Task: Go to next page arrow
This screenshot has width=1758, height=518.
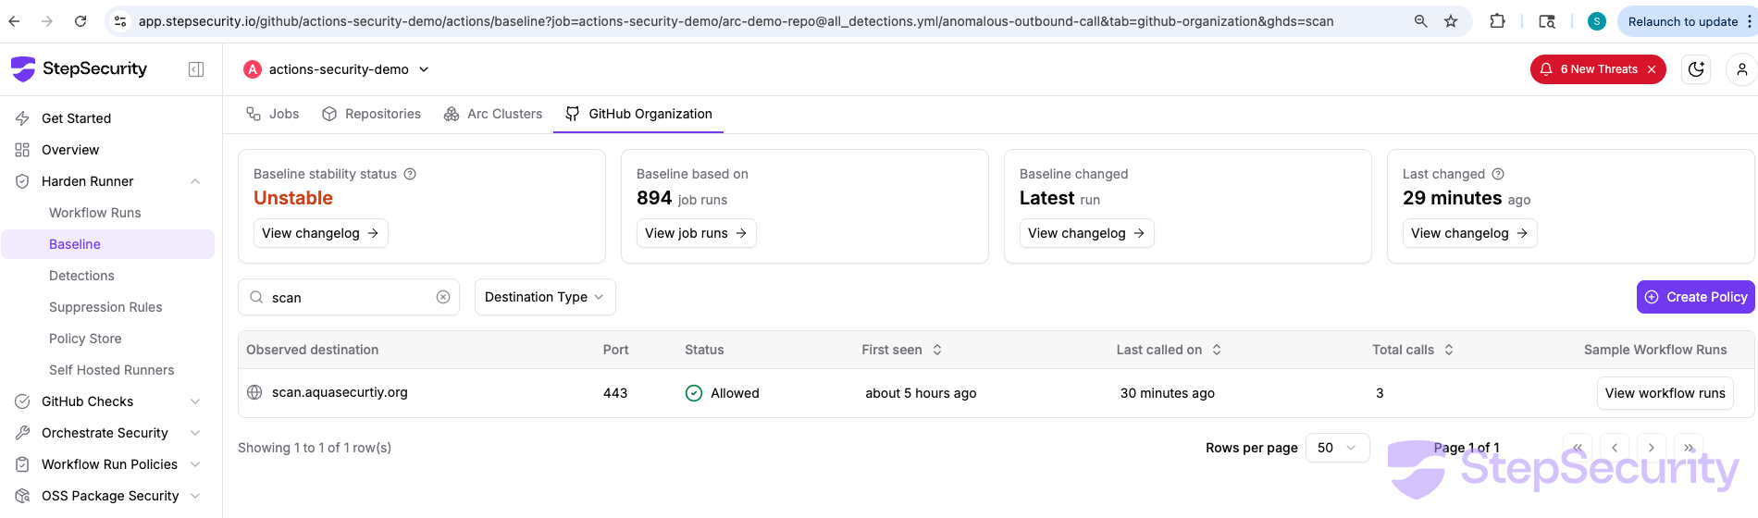Action: tap(1652, 448)
